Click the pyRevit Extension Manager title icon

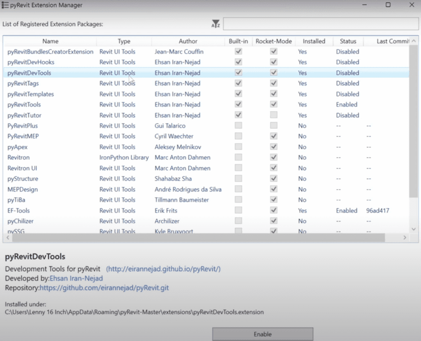[5, 5]
